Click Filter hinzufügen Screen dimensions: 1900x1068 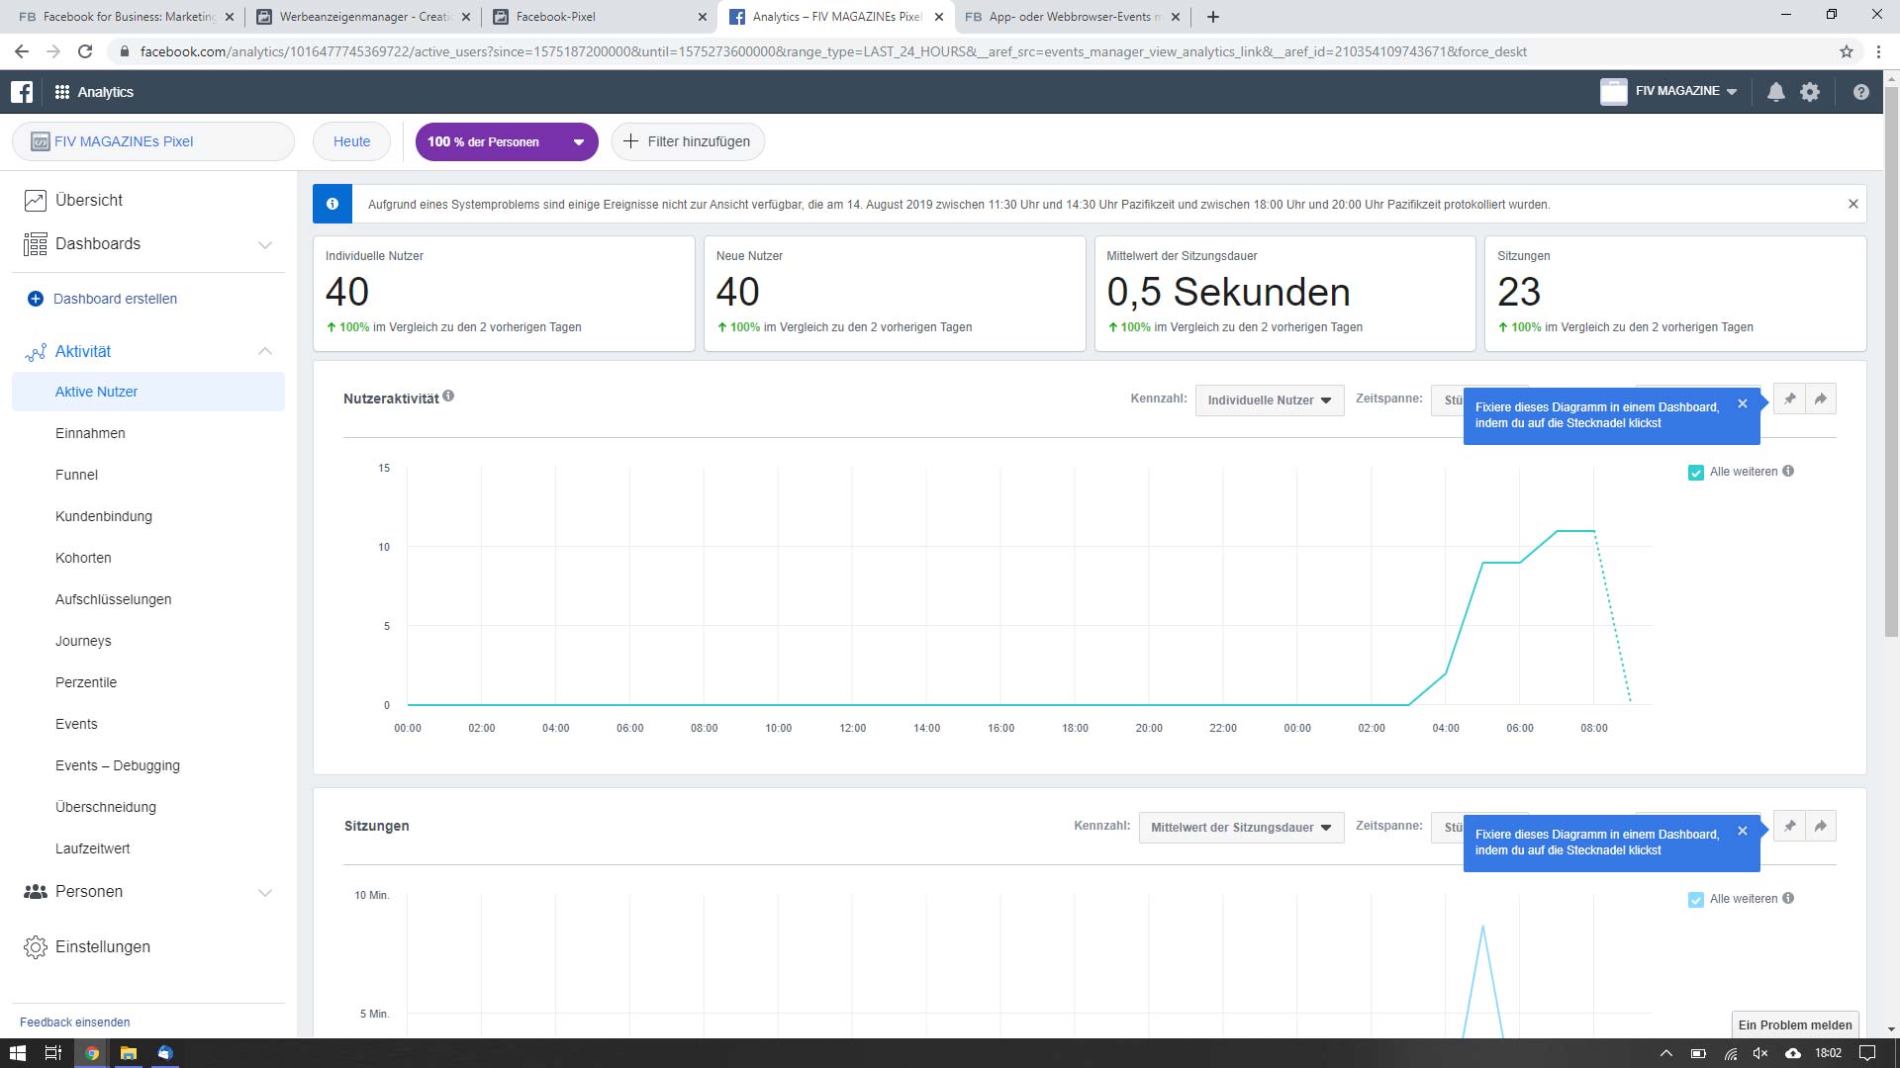tap(688, 141)
